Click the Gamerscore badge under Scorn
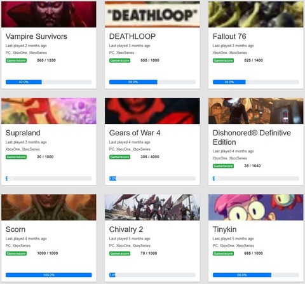The image size is (305, 284). click(16, 254)
